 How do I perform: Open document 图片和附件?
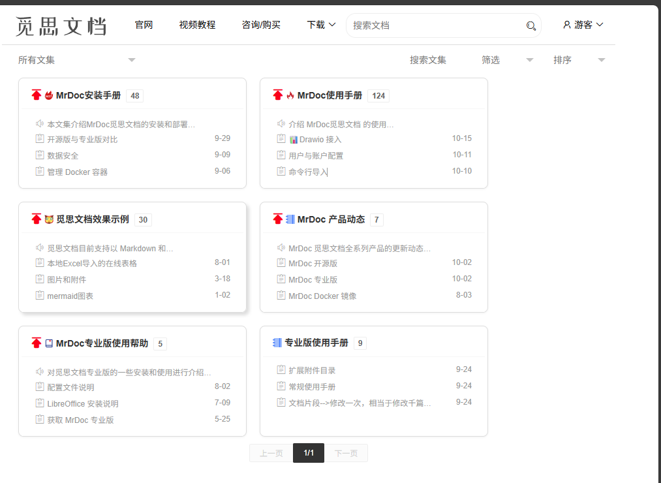coord(67,279)
